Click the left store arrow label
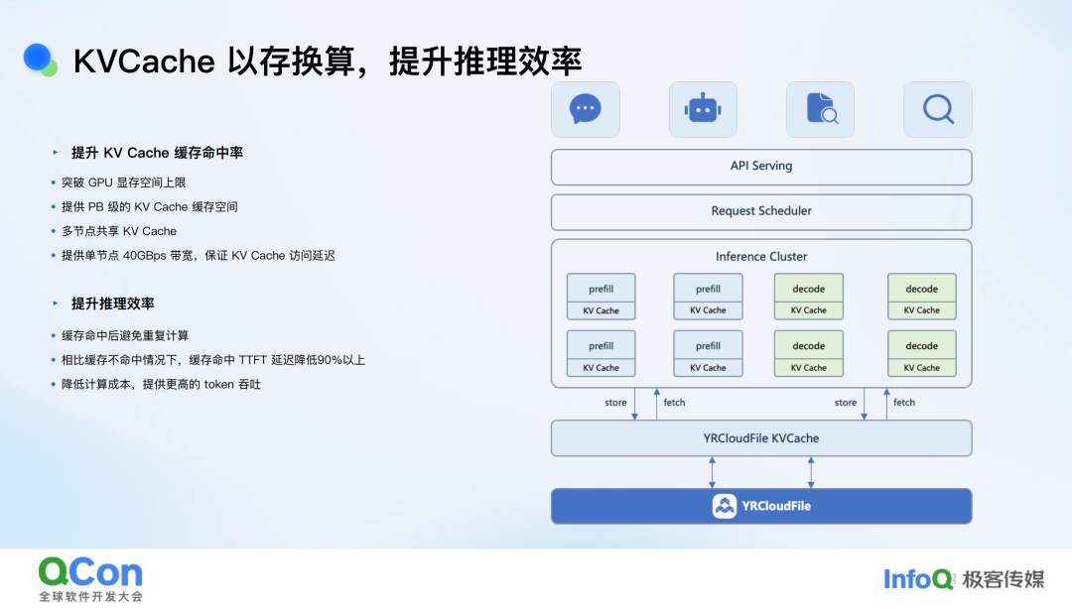The width and height of the screenshot is (1072, 609). pyautogui.click(x=615, y=403)
